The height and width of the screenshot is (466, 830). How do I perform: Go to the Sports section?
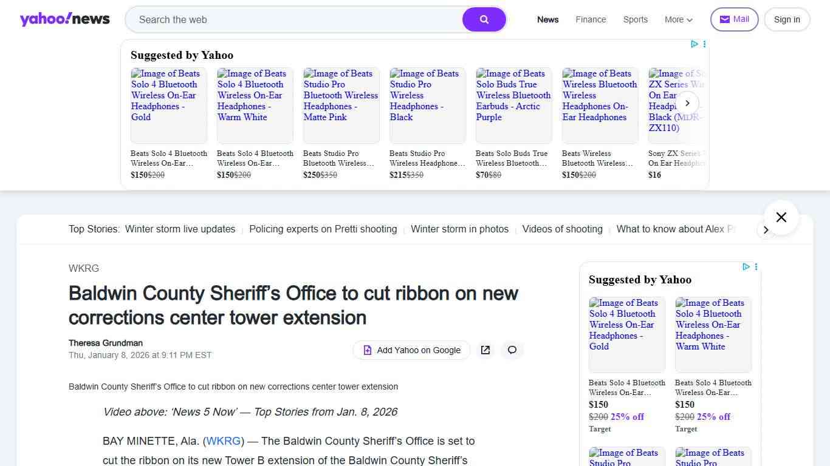click(x=635, y=19)
